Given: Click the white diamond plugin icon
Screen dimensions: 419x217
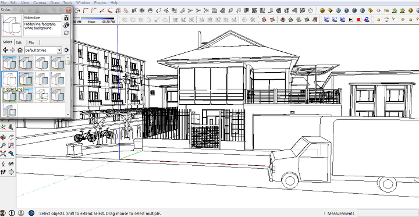Looking at the screenshot, I should coord(378,10).
